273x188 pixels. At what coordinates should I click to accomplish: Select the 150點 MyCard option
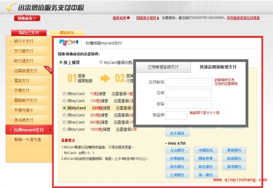click(64, 101)
